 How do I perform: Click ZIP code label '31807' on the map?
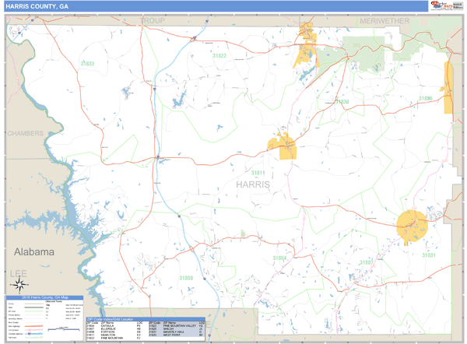366,262
